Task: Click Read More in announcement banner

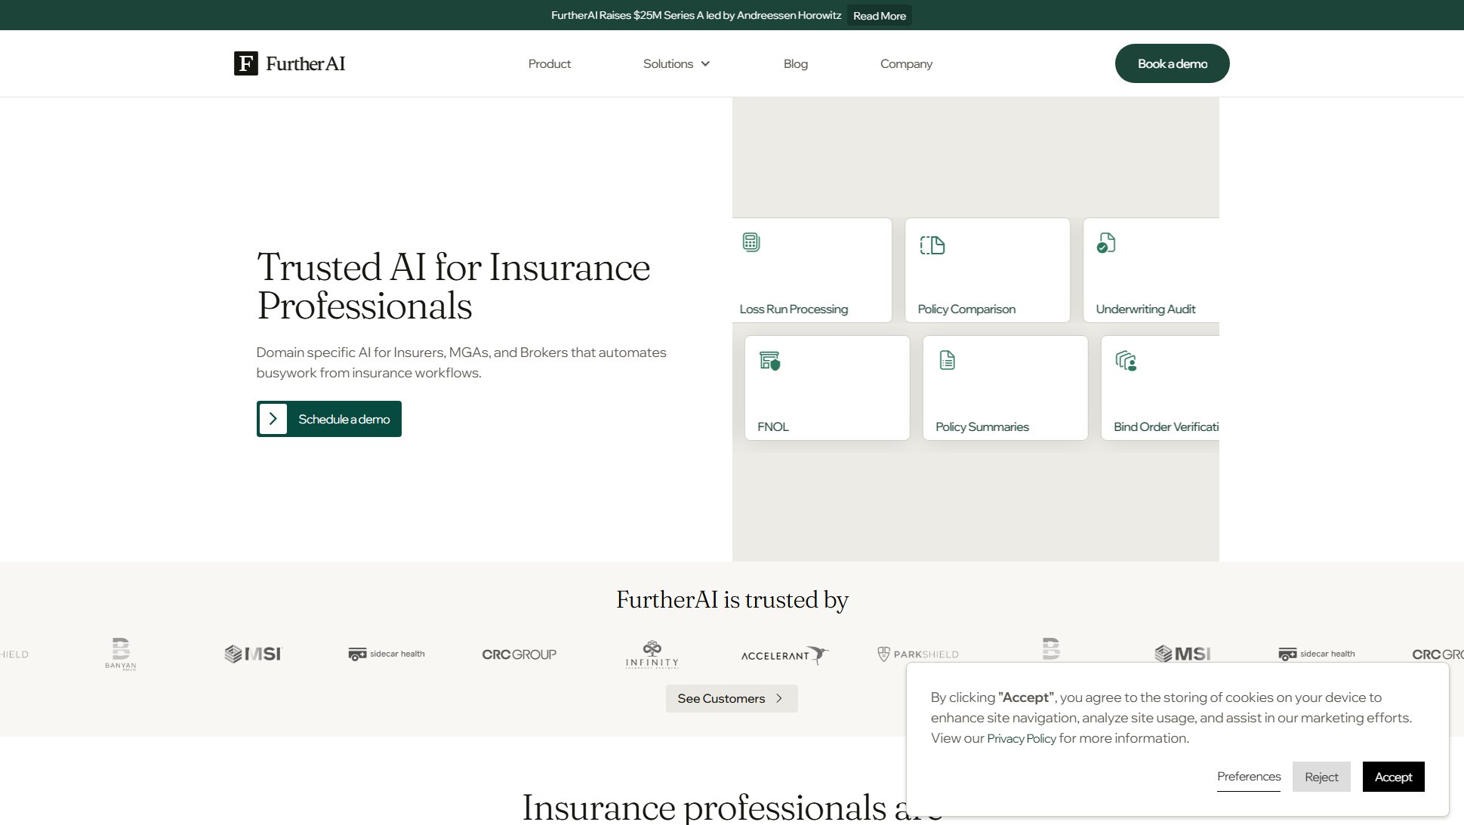Action: (x=879, y=16)
